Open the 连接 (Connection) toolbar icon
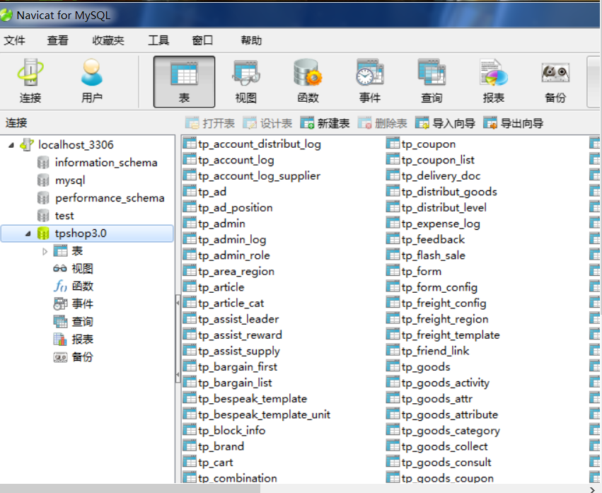602x493 pixels. click(x=30, y=81)
